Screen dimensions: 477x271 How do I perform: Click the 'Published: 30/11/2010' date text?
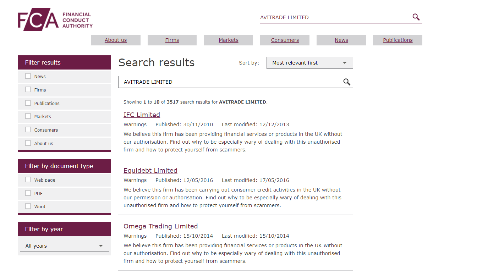(184, 125)
